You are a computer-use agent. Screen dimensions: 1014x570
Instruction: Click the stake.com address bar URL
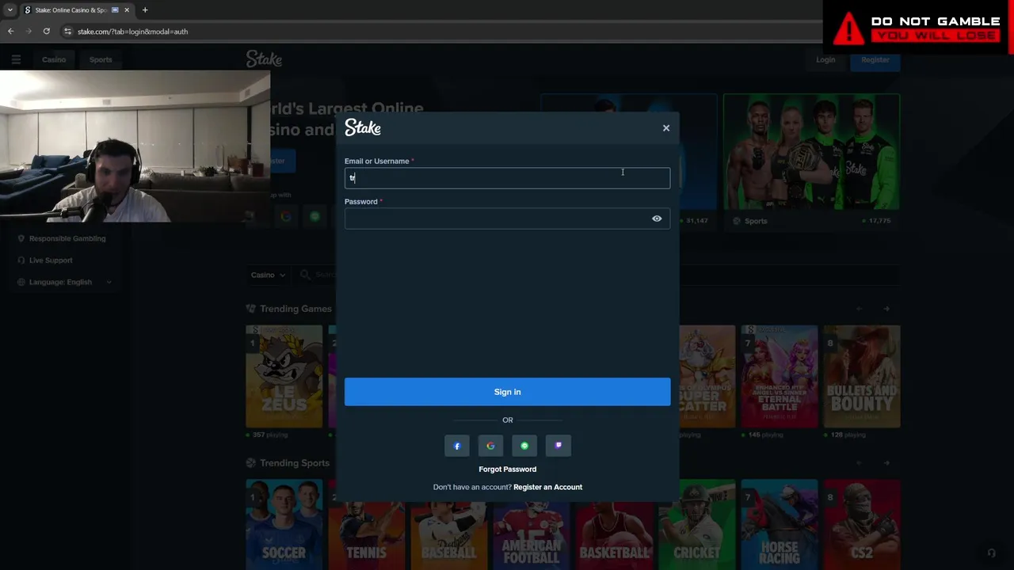point(132,32)
